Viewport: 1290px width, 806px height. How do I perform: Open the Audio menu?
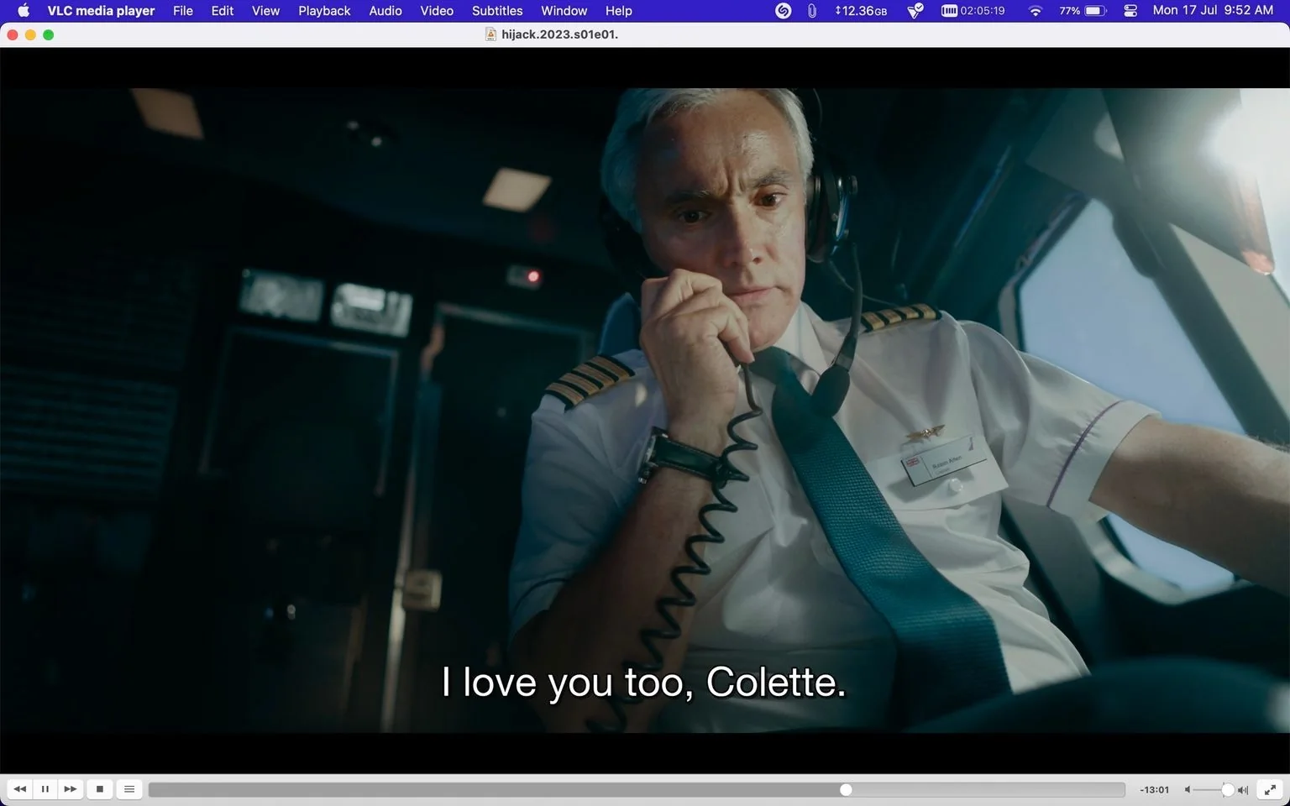point(385,11)
